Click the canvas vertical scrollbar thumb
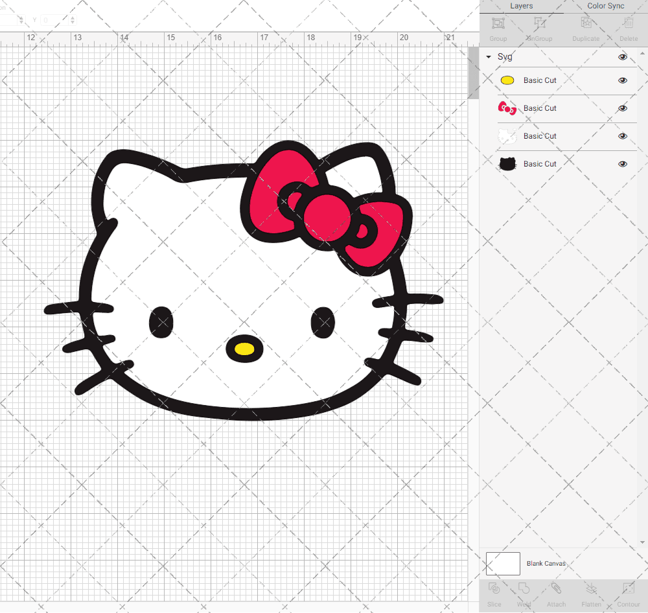This screenshot has height=613, width=648. click(473, 73)
